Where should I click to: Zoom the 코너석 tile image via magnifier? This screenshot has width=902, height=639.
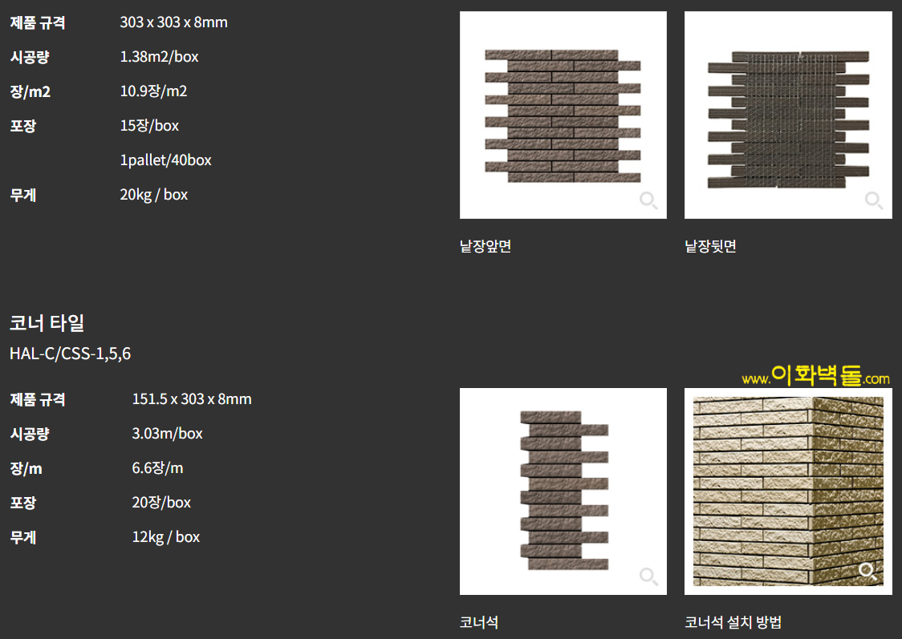[648, 576]
